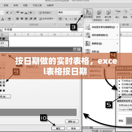Align cell text to the left

click(x=18, y=19)
